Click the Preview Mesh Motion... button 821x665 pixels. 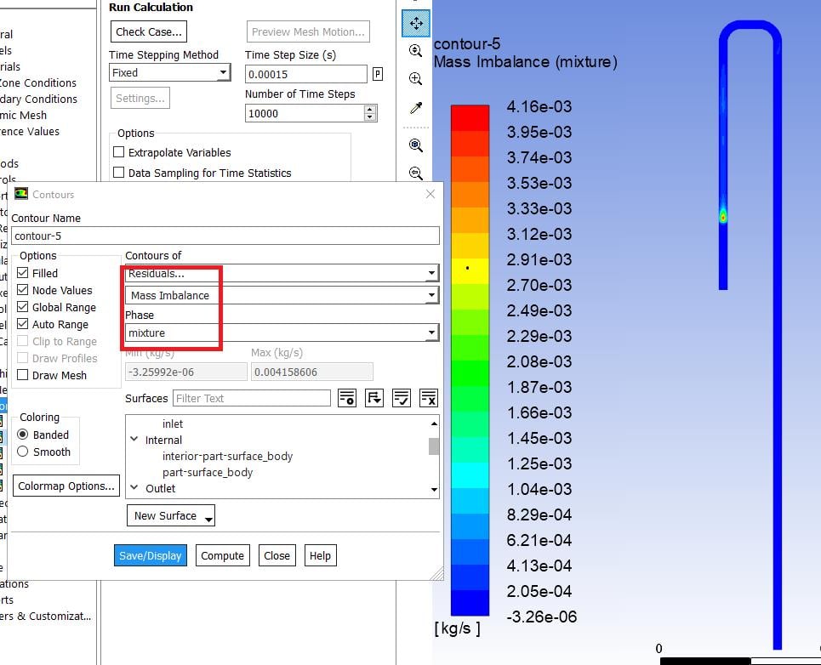coord(308,32)
